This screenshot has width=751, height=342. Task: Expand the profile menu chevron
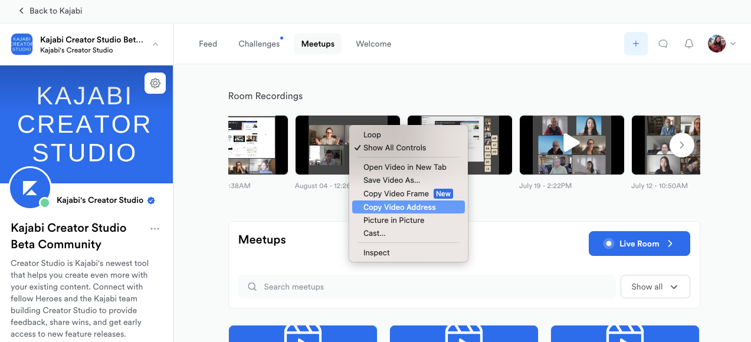[733, 44]
